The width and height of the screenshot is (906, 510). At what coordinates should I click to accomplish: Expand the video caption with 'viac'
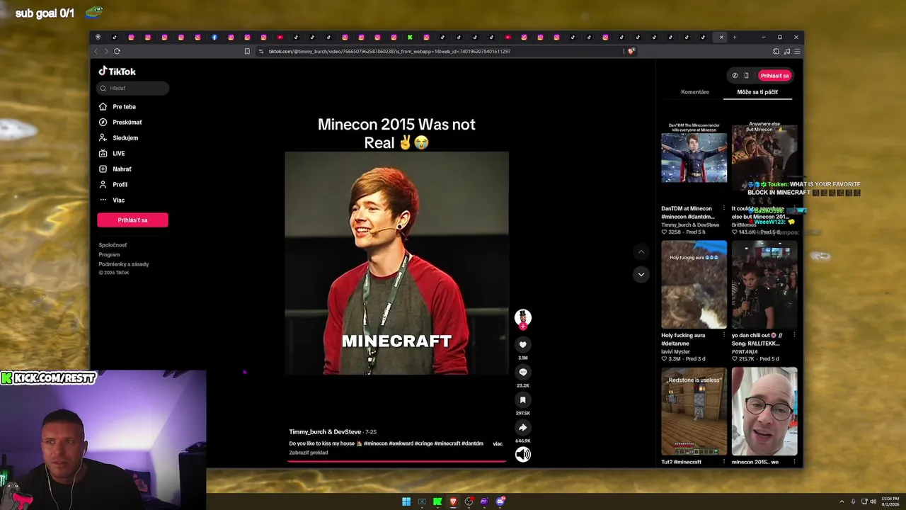tap(498, 443)
